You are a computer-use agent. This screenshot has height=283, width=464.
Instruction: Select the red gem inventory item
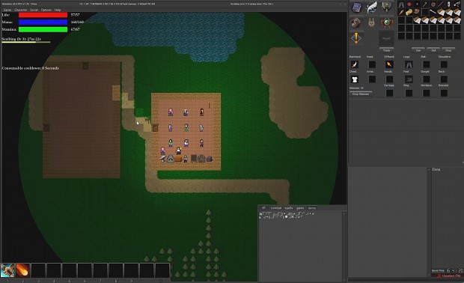(x=409, y=4)
